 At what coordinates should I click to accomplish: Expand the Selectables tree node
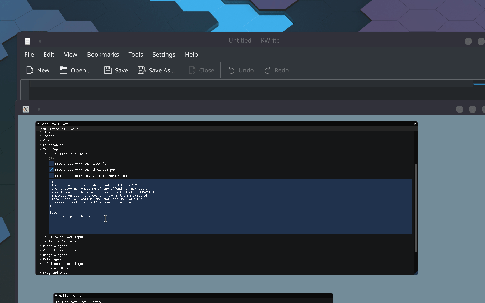coord(40,145)
